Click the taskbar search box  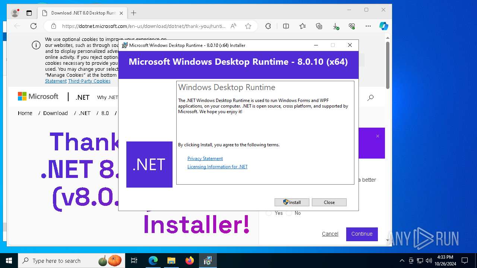click(x=72, y=261)
